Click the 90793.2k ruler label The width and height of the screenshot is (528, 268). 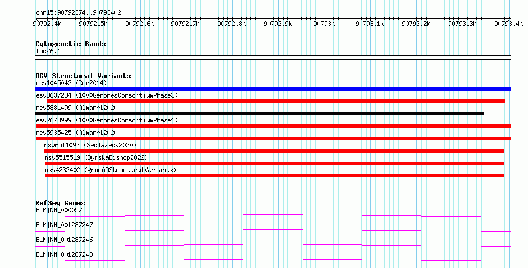click(x=416, y=24)
